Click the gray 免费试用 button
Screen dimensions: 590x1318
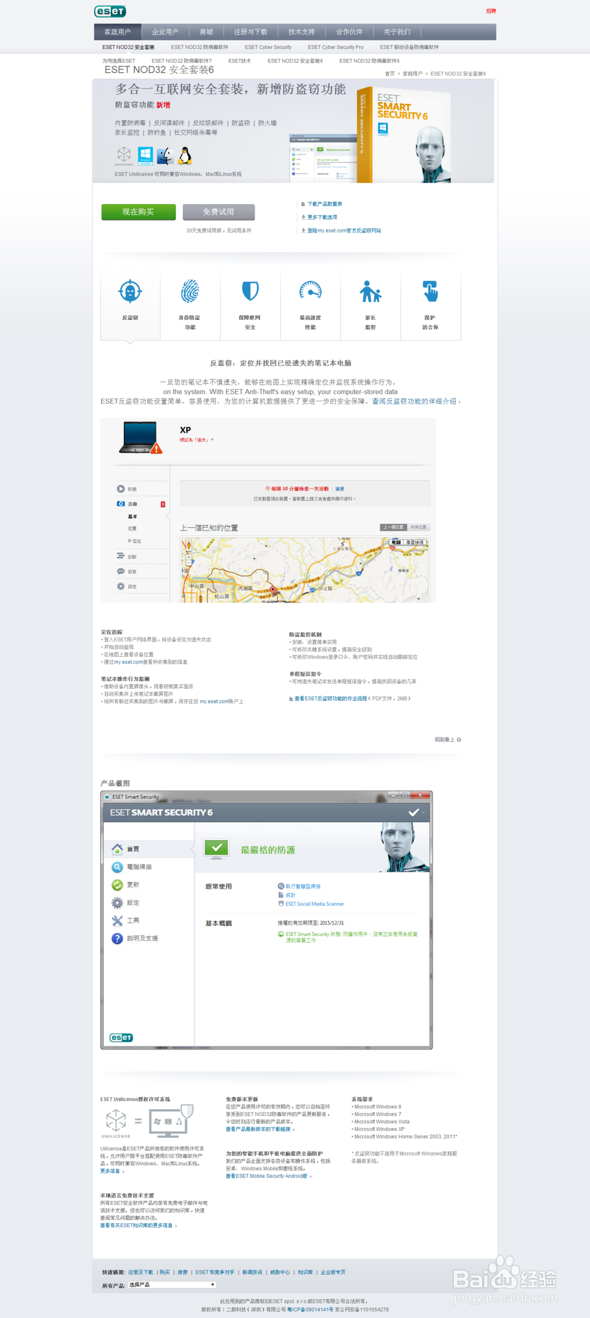coord(218,212)
